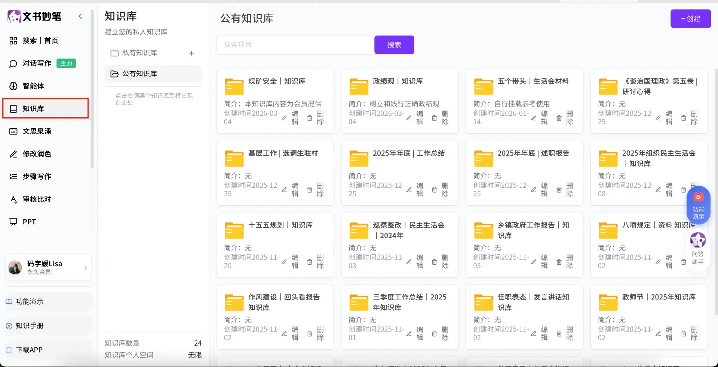Click the 搜索项目 search input field
This screenshot has height=367, width=718.
click(295, 45)
